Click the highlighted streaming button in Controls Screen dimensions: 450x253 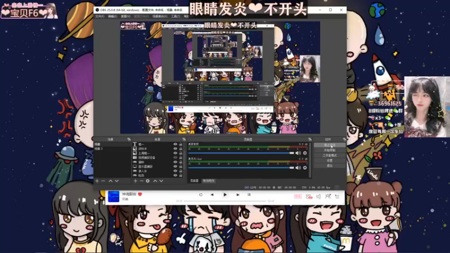pyautogui.click(x=330, y=145)
